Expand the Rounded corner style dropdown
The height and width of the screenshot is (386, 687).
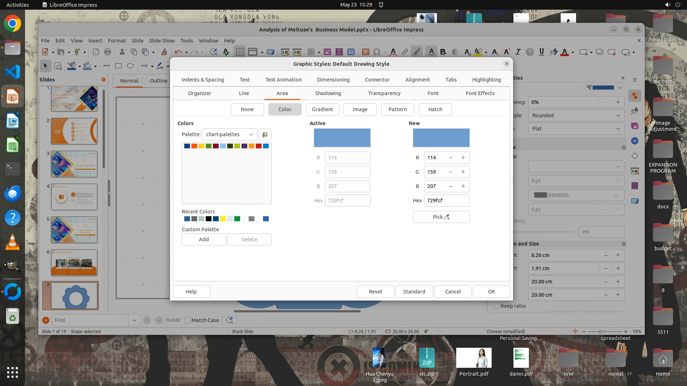click(x=576, y=115)
